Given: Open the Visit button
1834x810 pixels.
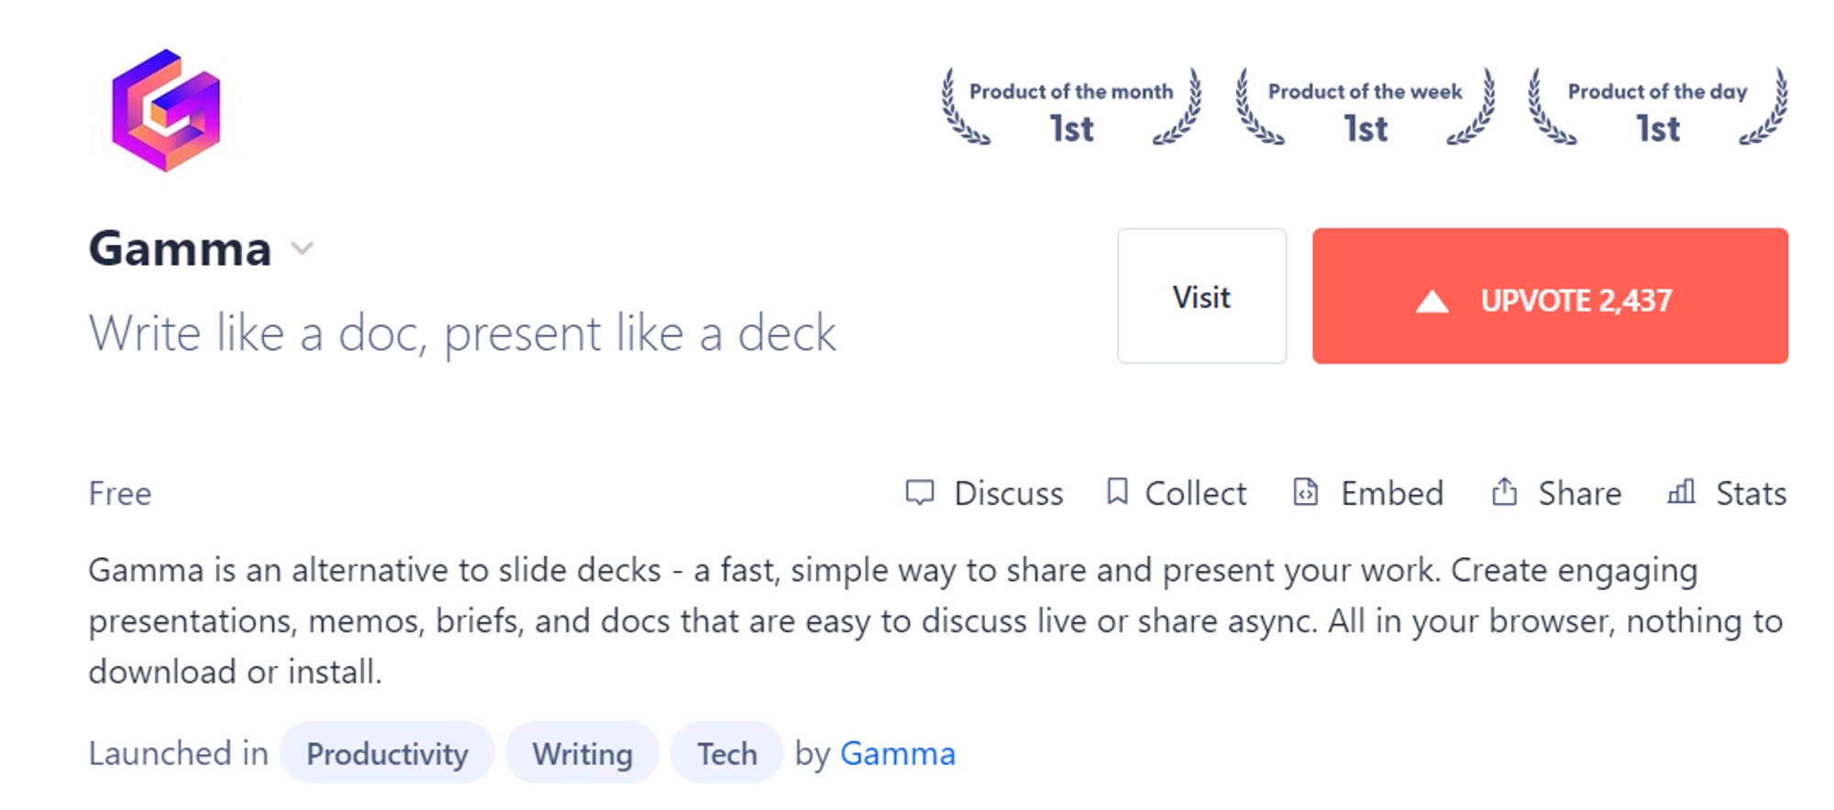Looking at the screenshot, I should point(1201,296).
